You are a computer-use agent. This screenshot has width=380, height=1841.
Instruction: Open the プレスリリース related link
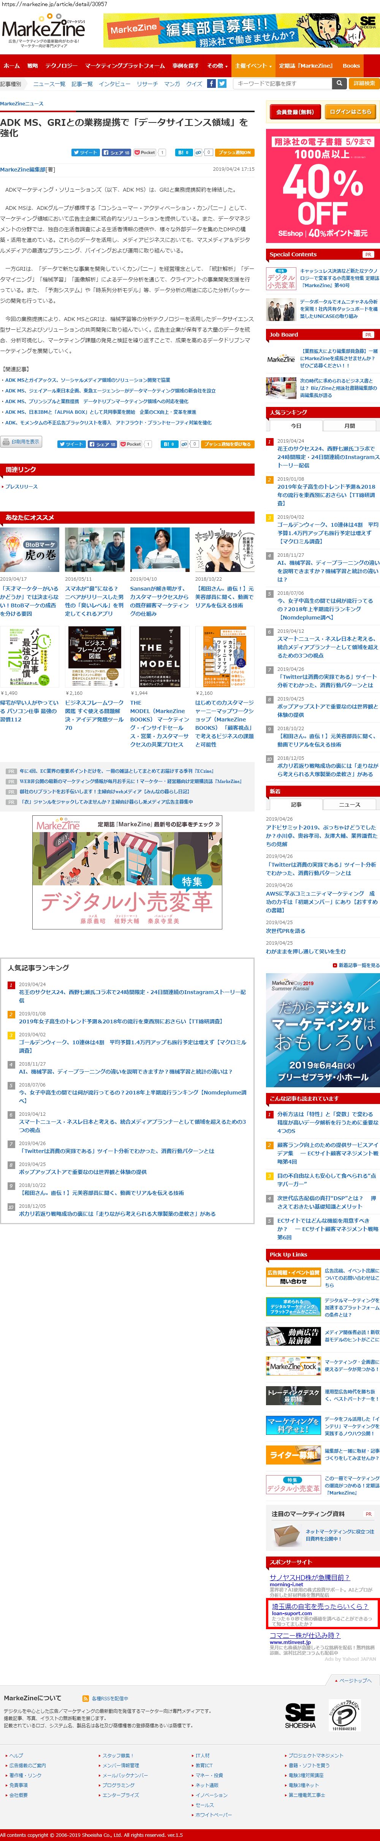[21, 487]
